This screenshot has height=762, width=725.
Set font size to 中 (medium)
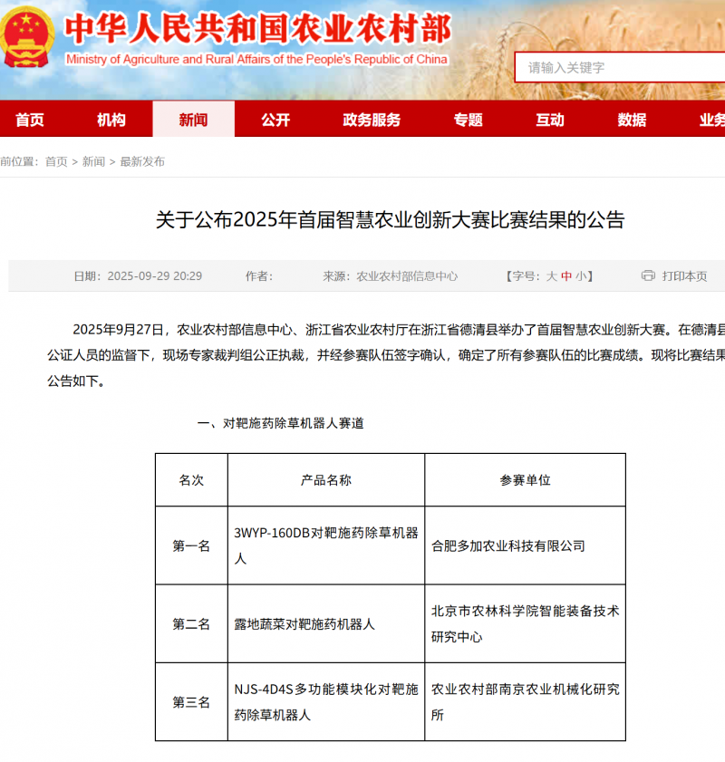point(566,276)
